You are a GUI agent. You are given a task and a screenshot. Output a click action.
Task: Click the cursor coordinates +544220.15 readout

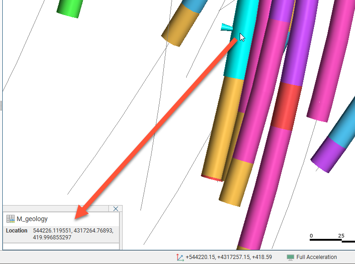(x=229, y=257)
